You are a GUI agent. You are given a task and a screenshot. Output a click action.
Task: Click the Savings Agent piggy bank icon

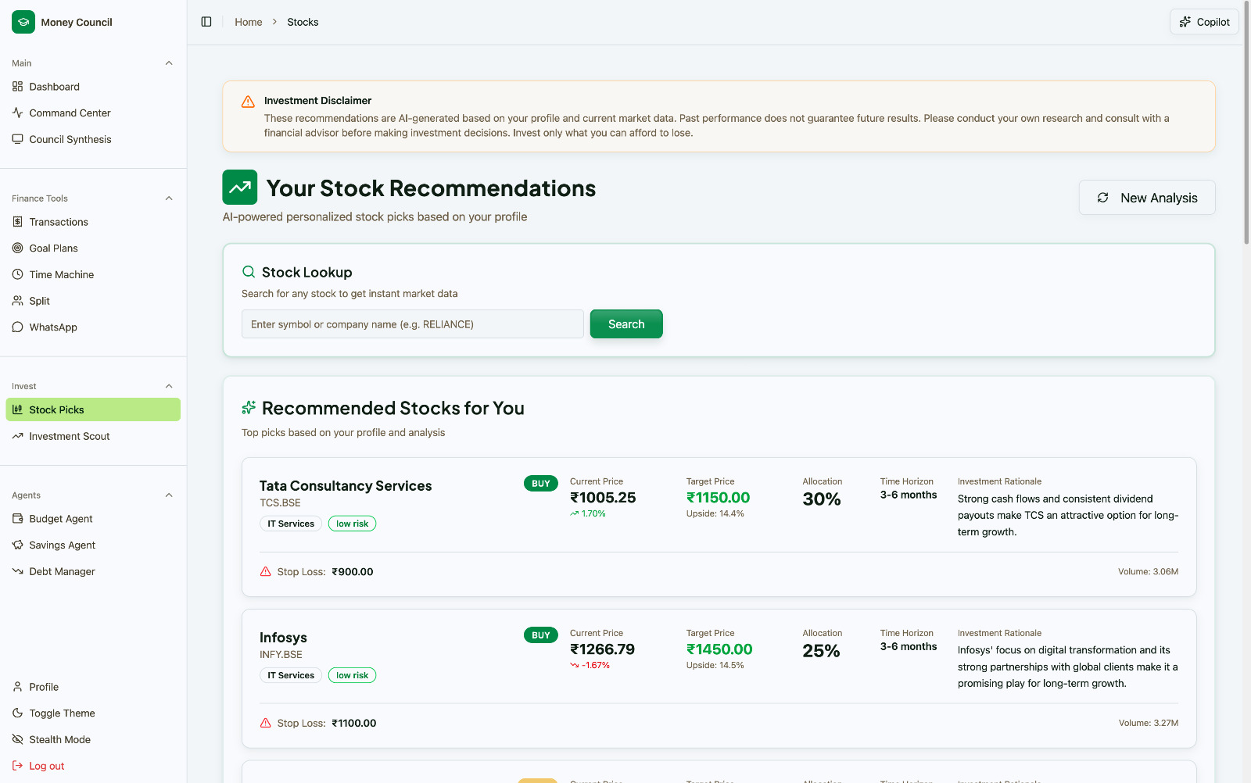(17, 545)
